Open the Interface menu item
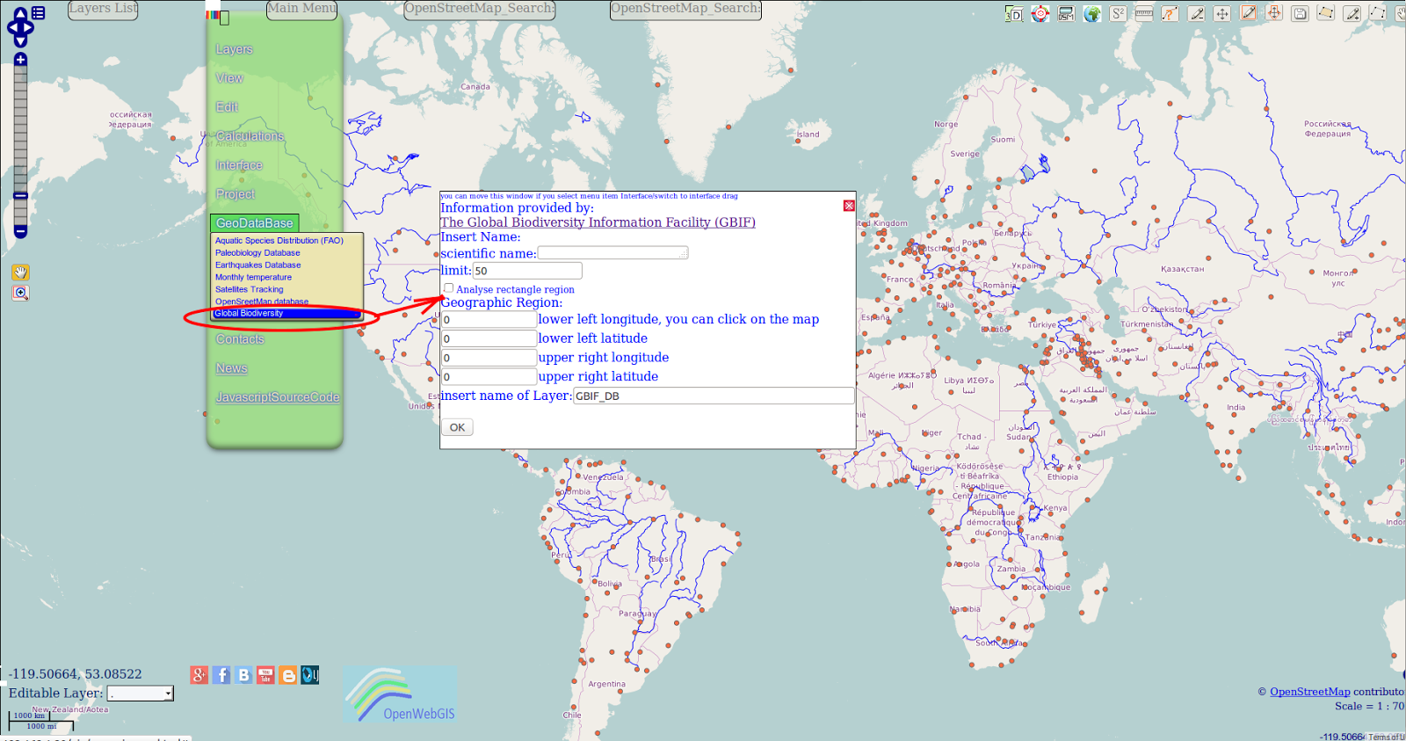 [x=239, y=165]
